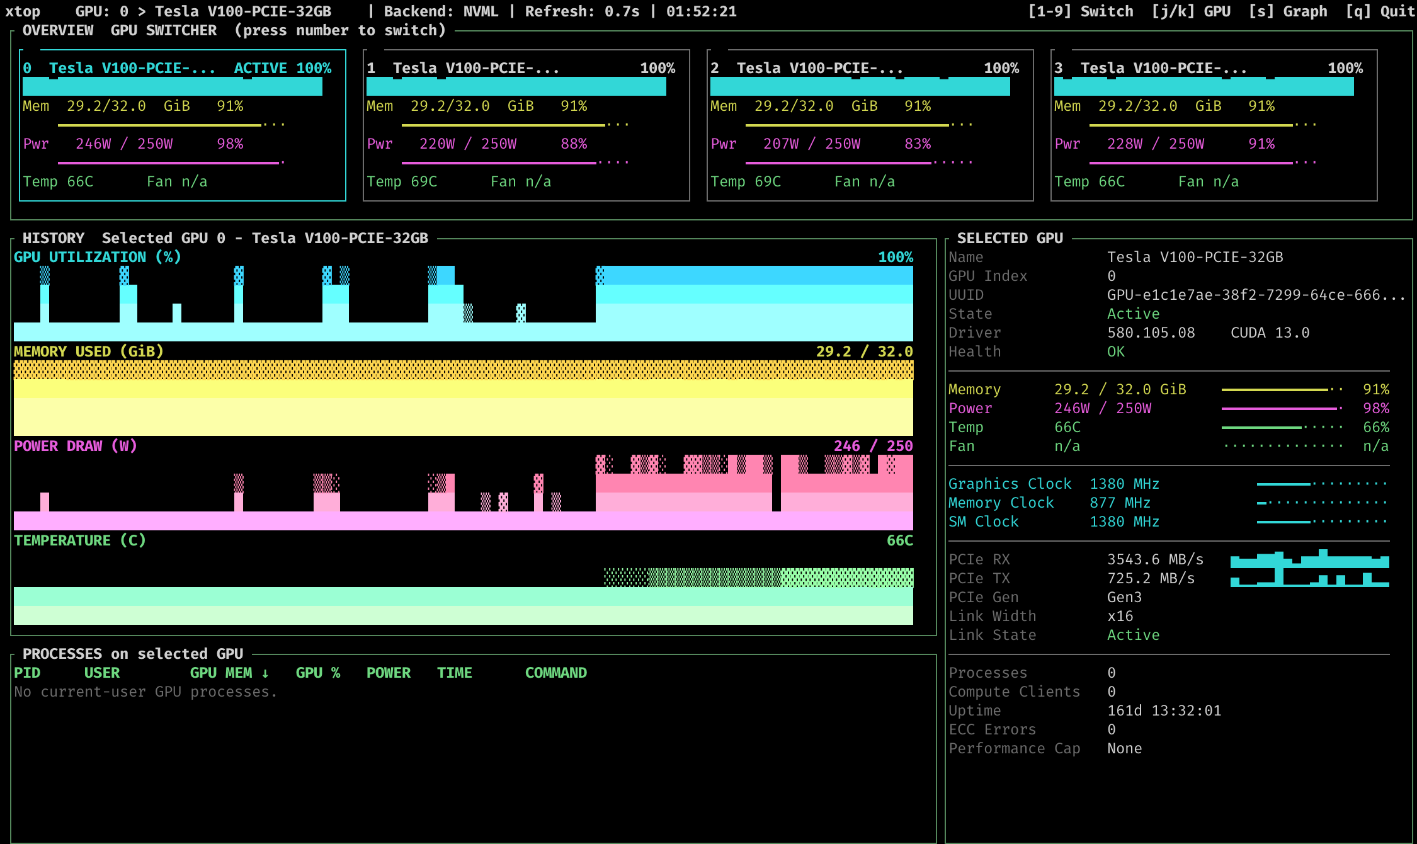Click the PCIe RX sparkline graph
The image size is (1417, 844).
coord(1310,559)
